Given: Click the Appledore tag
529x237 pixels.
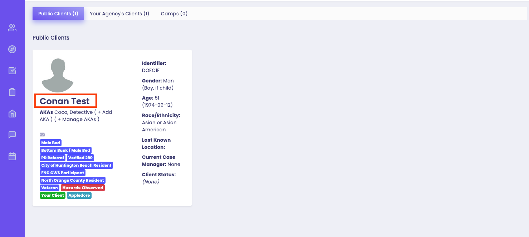Looking at the screenshot, I should coord(79,195).
